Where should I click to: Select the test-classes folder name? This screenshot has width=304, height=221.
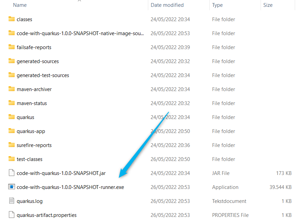[x=29, y=159]
